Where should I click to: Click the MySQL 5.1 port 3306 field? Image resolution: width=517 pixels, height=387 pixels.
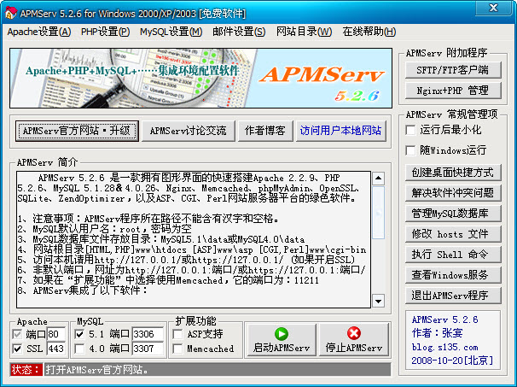click(148, 335)
